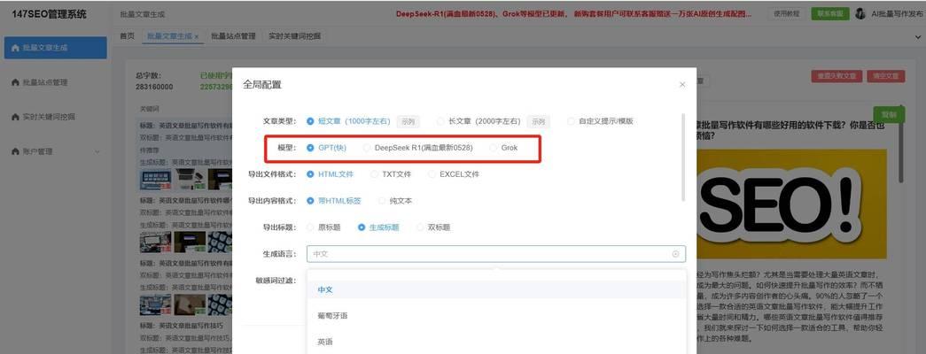Viewport: 926px width, 354px height.
Task: Expand the 账户管理 sidebar chevron
Action: (97, 151)
